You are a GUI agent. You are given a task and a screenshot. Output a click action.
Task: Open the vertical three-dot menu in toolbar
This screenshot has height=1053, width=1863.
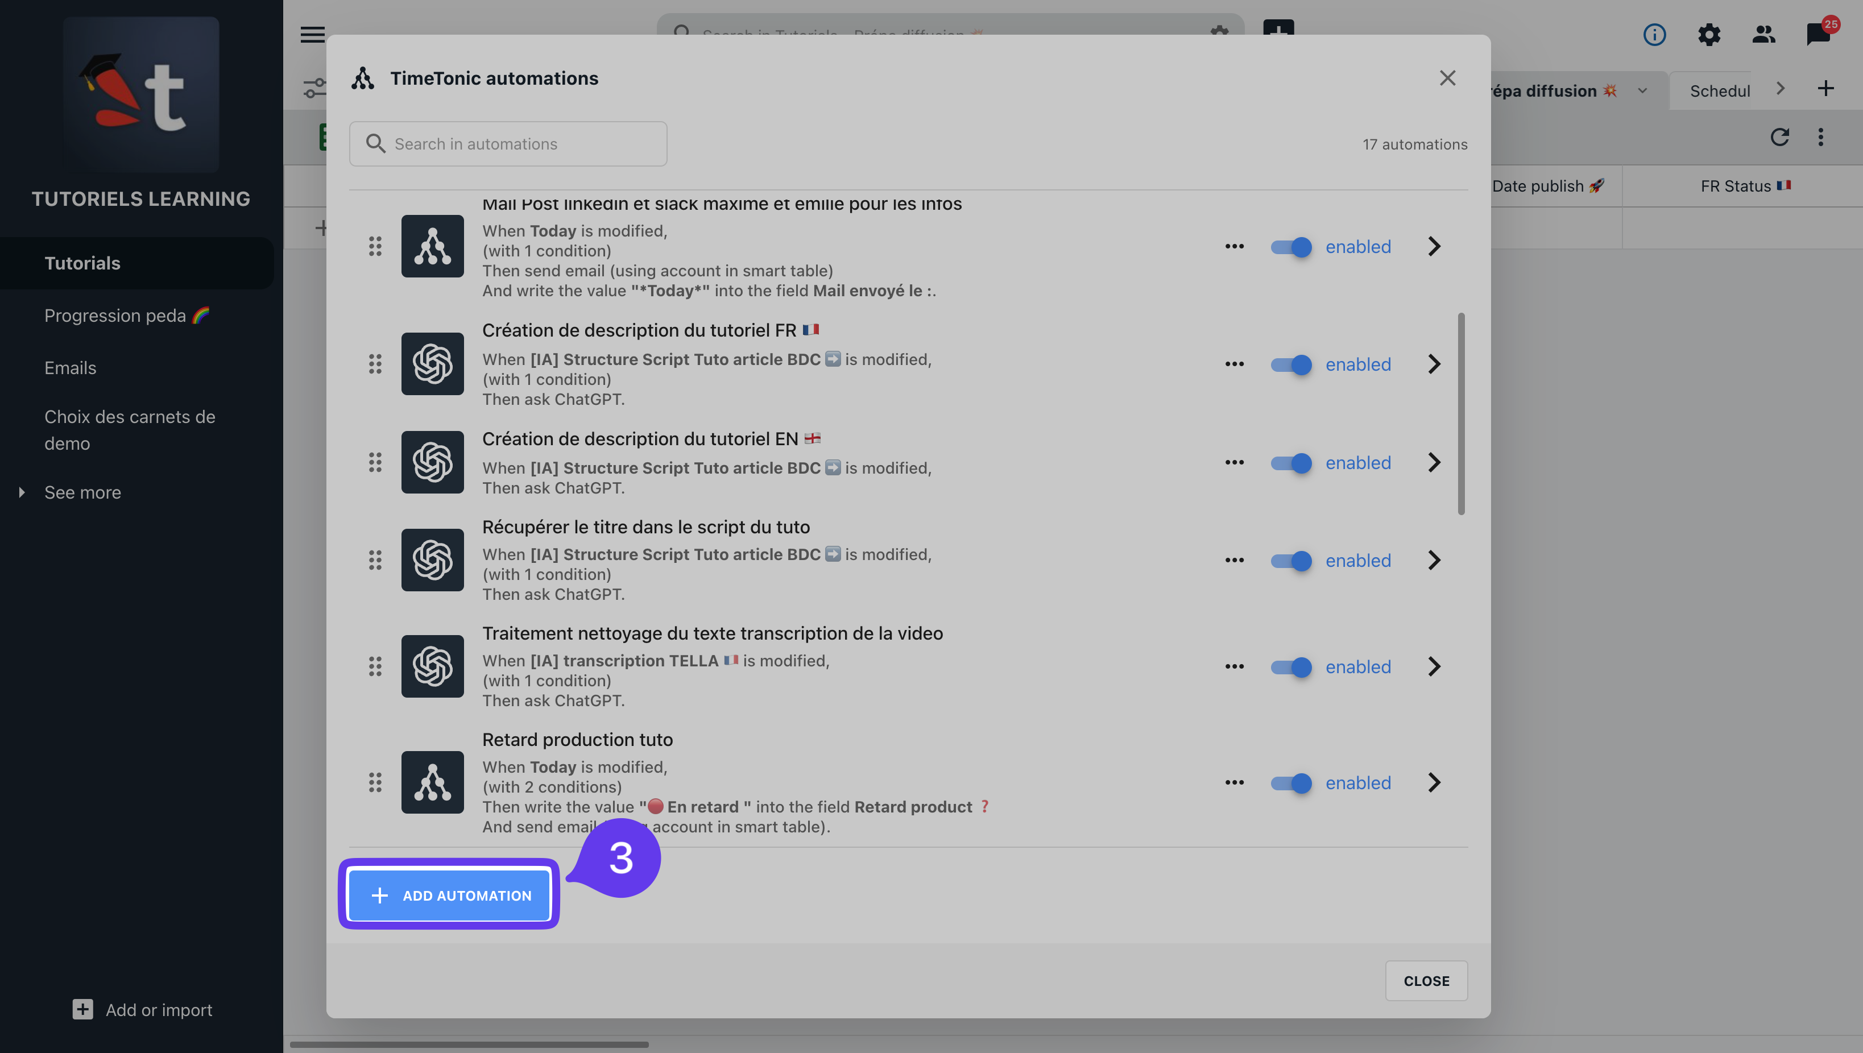(x=1820, y=136)
